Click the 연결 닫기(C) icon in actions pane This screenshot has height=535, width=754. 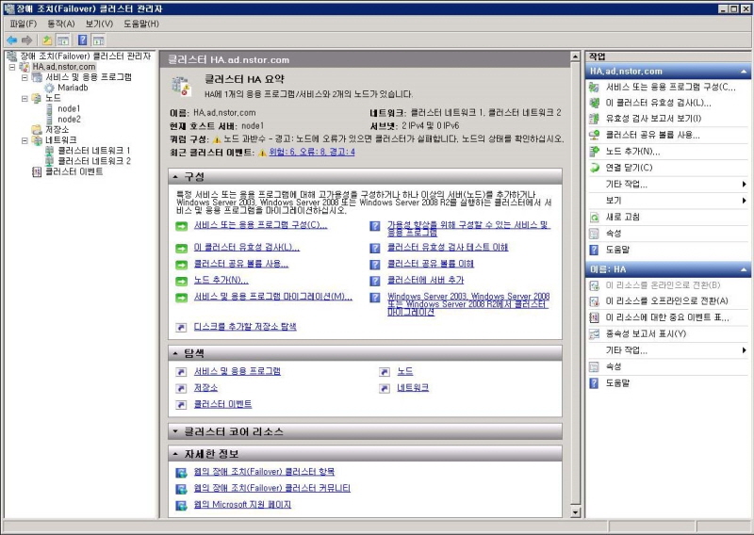coord(595,168)
